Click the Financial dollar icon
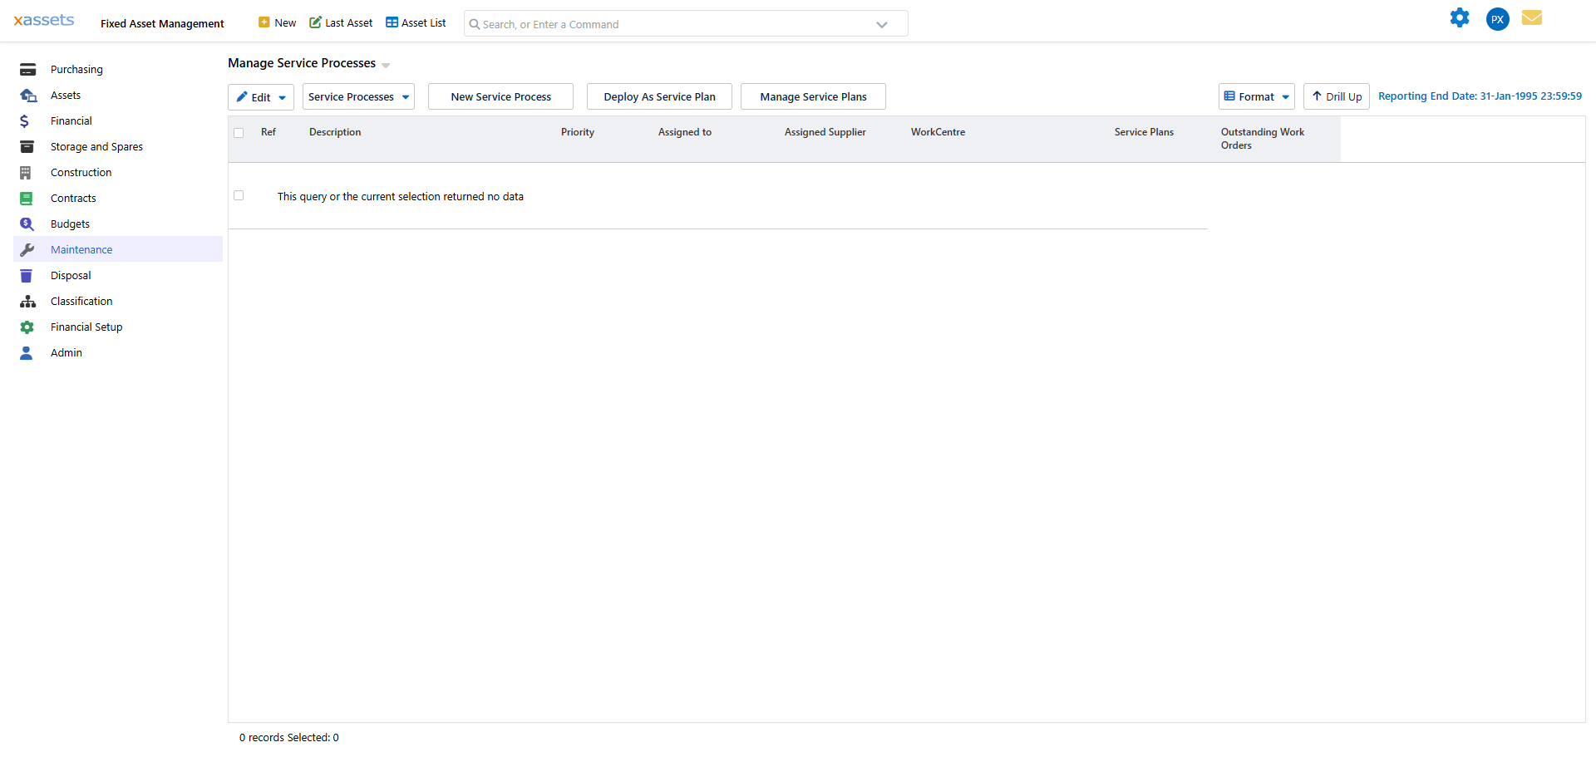This screenshot has width=1596, height=757. click(x=27, y=120)
